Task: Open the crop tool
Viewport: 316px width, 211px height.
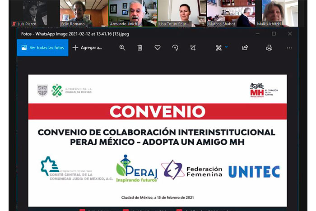Action: click(x=193, y=48)
